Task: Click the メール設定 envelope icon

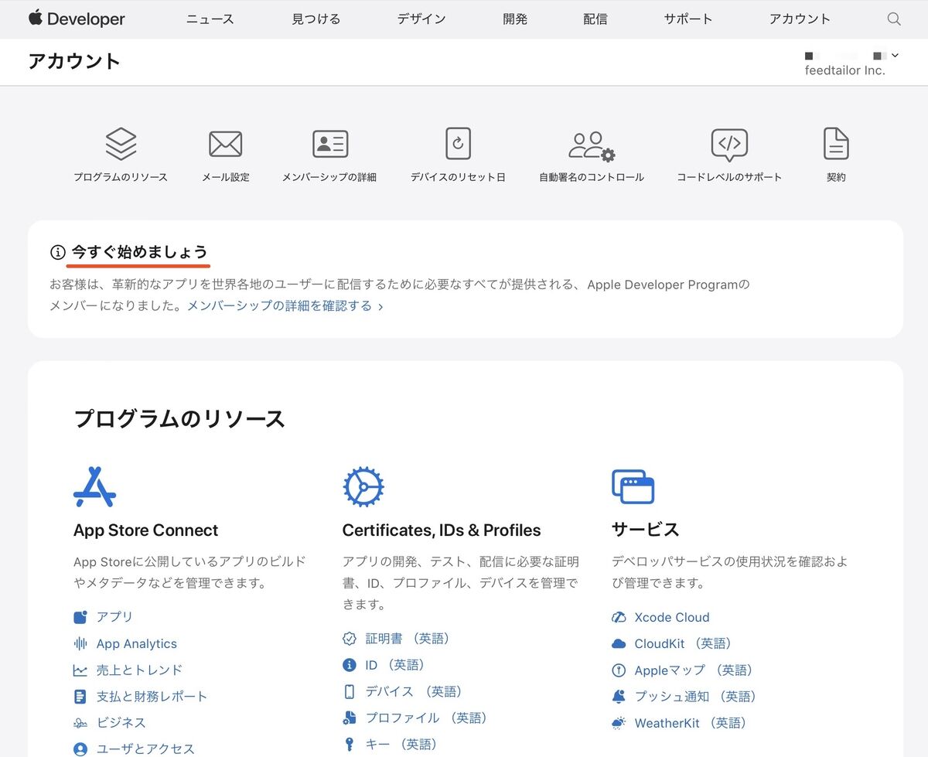Action: [226, 145]
